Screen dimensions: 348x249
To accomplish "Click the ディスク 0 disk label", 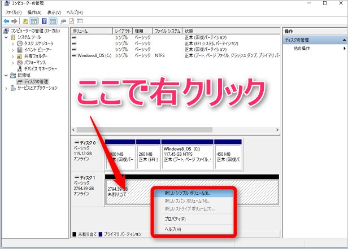I will [88, 143].
